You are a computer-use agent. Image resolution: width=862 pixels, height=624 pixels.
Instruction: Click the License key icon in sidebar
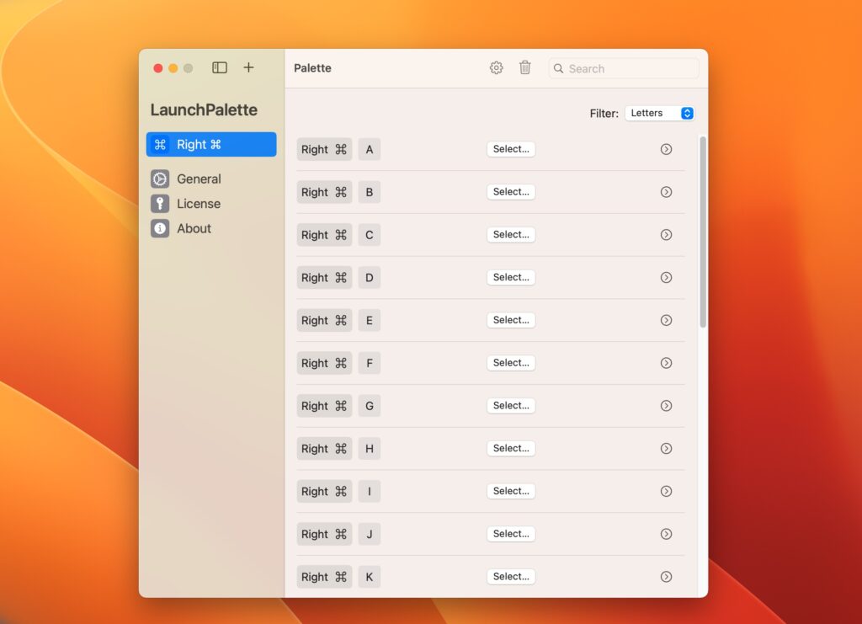click(x=160, y=203)
